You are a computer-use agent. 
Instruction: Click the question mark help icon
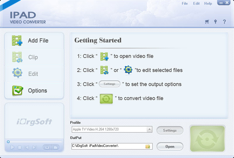tap(224, 22)
